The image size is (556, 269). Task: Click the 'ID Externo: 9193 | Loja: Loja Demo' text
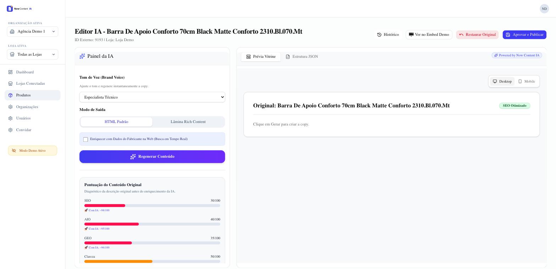coord(104,40)
